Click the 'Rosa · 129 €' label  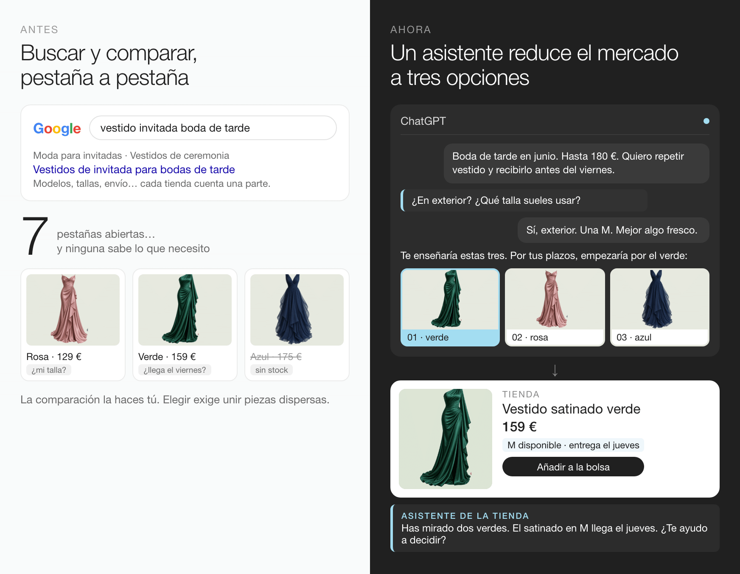tap(54, 357)
